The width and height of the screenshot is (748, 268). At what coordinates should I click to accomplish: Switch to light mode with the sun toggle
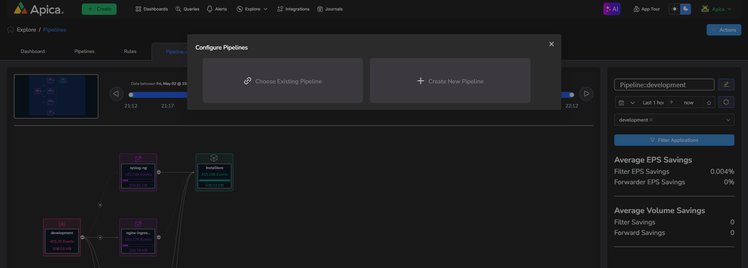coord(675,9)
